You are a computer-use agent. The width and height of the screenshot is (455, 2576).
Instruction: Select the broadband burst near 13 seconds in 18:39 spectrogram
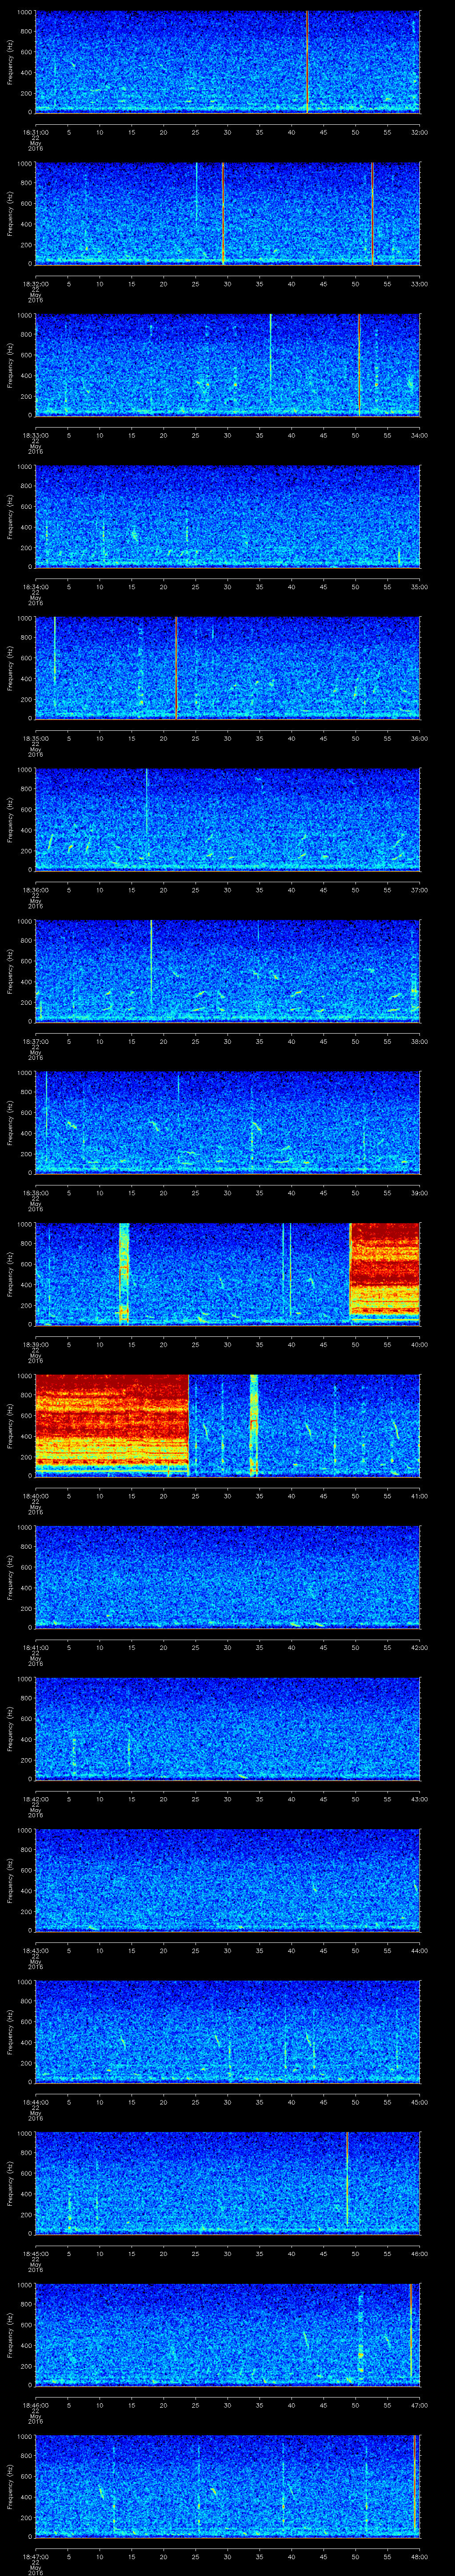pyautogui.click(x=124, y=1273)
